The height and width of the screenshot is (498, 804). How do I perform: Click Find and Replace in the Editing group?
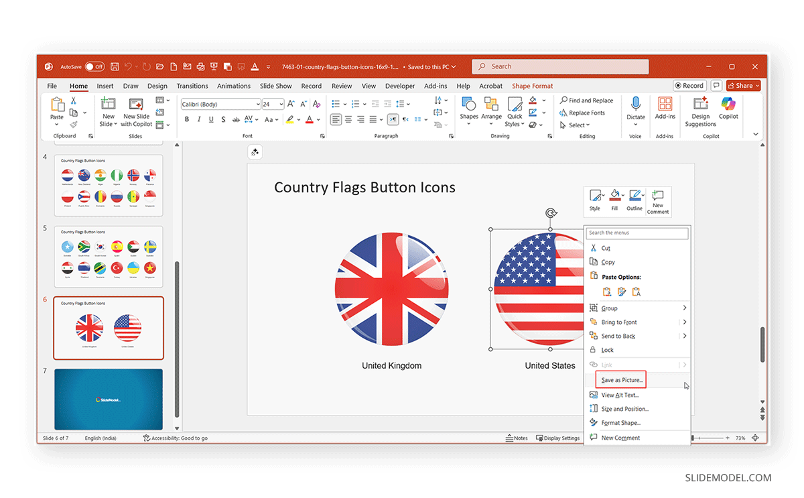pos(587,99)
